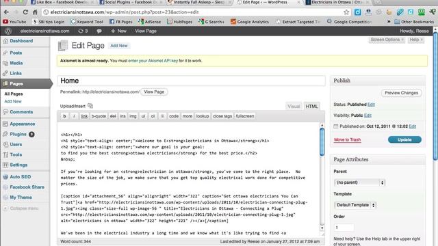Expand the Screen Options panel
Image resolution: width=438 pixels, height=246 pixels.
[387, 40]
